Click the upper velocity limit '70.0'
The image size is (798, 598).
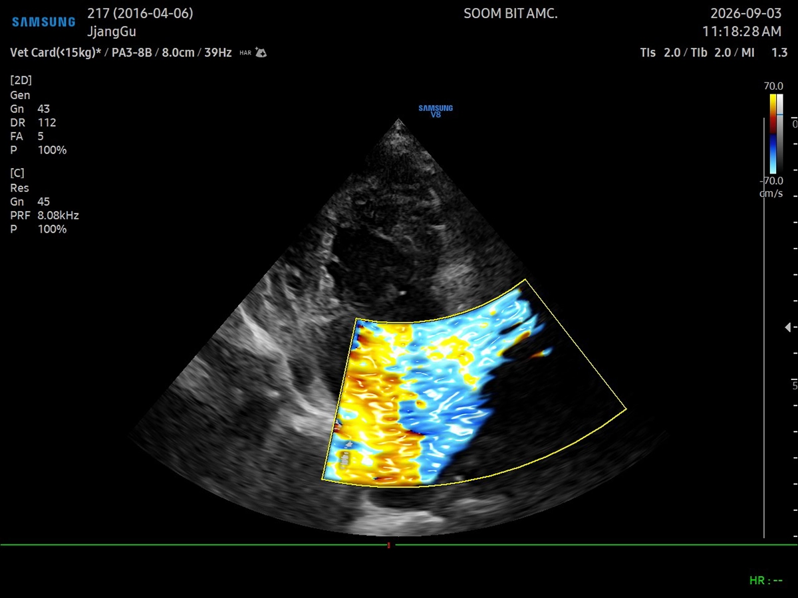[773, 86]
